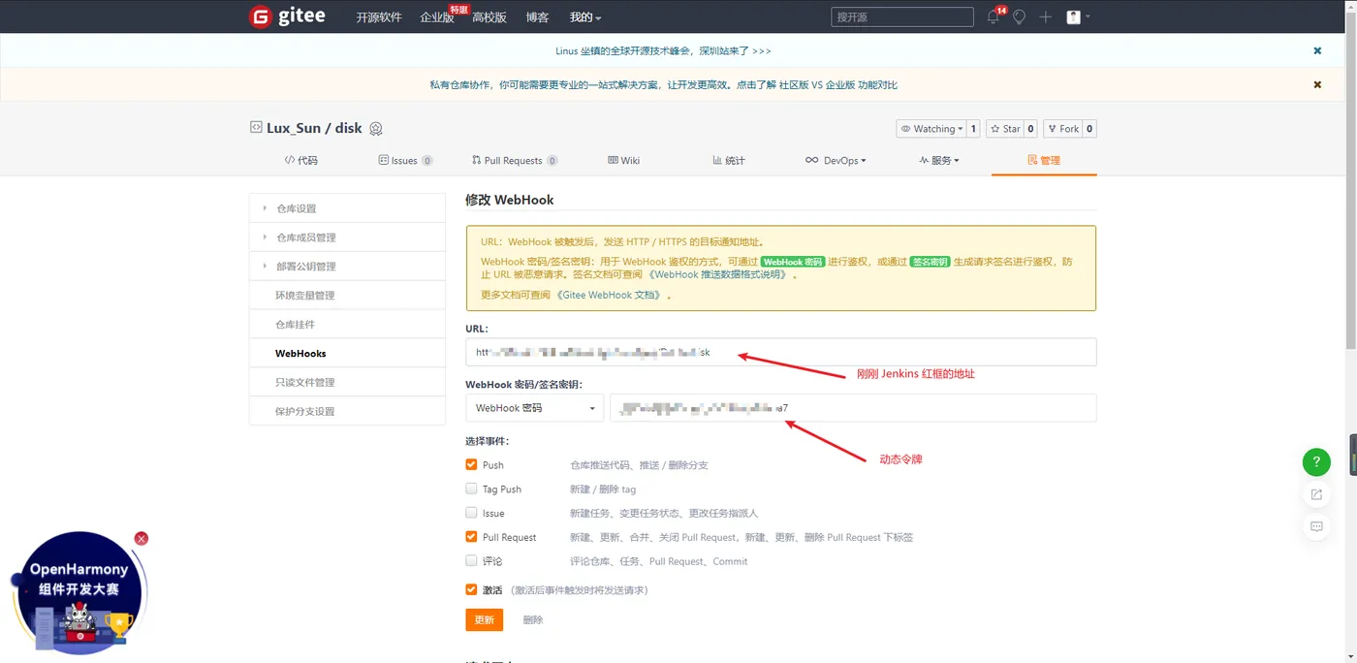Image resolution: width=1357 pixels, height=663 pixels.
Task: Select 只读文件管理 in sidebar
Action: click(x=347, y=383)
